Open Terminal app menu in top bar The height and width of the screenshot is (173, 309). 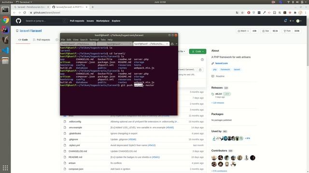pos(24,2)
